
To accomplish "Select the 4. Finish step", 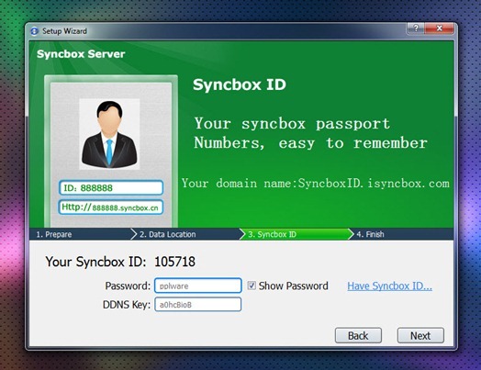I will tap(402, 234).
